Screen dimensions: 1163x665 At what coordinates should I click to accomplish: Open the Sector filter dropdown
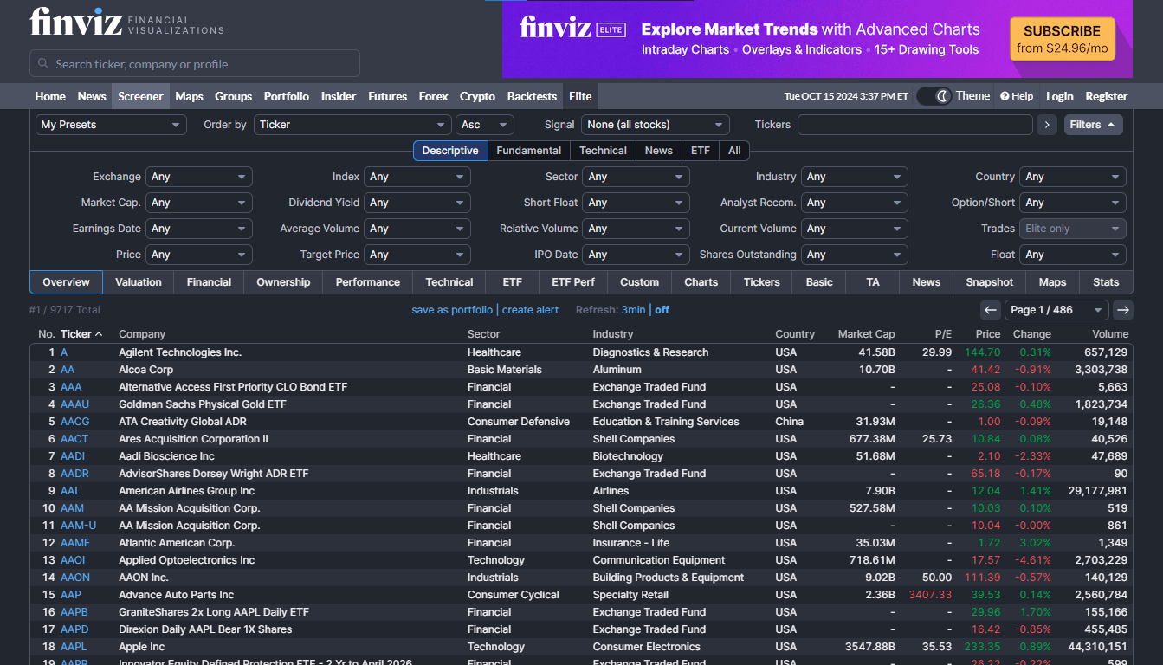[635, 176]
